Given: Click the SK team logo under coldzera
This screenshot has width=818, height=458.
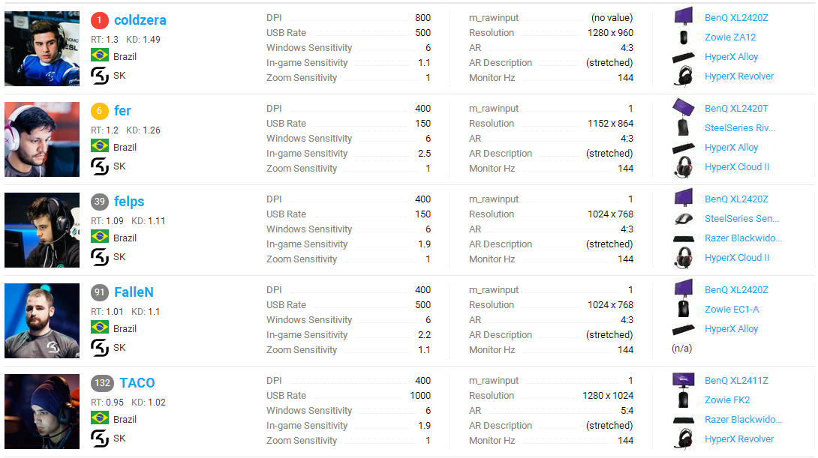Looking at the screenshot, I should click(x=100, y=76).
